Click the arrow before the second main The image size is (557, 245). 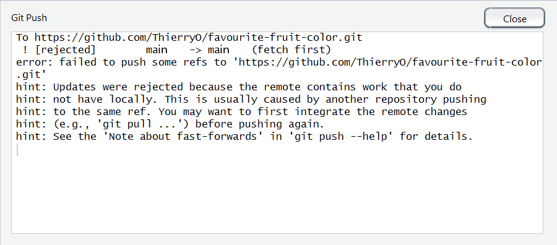(196, 50)
